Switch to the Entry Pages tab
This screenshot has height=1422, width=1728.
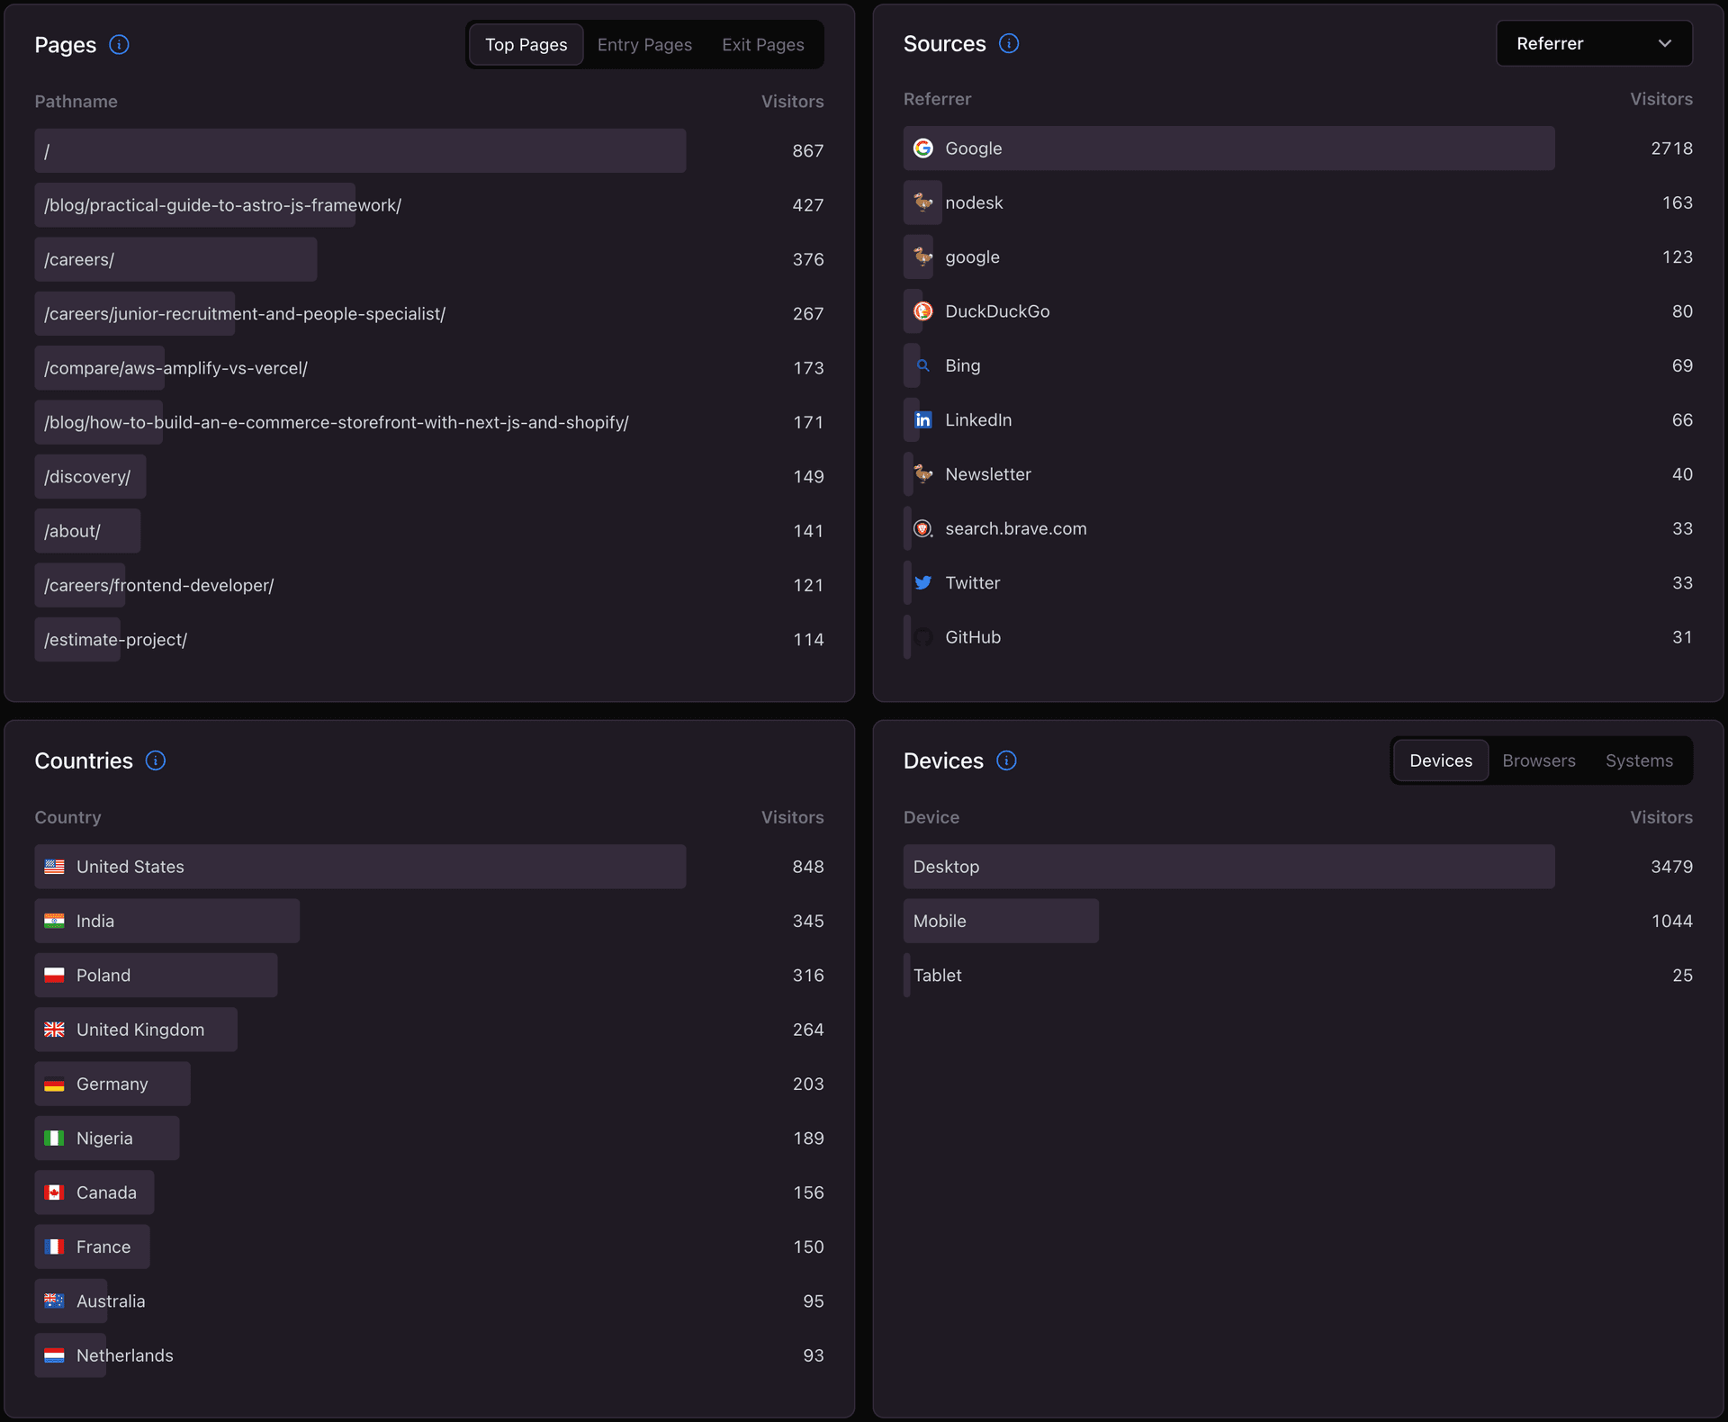coord(644,41)
